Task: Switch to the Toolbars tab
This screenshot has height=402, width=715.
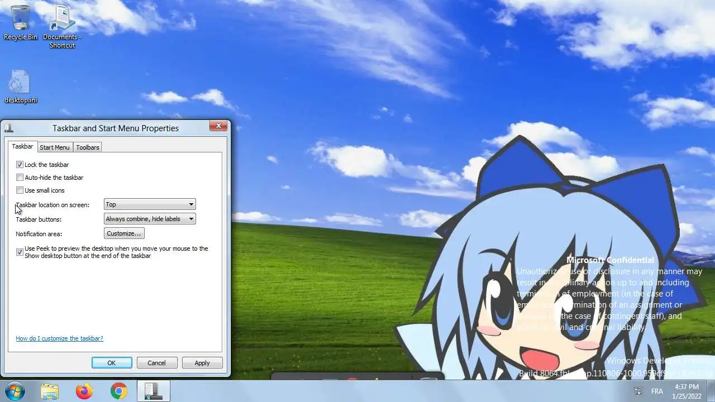Action: (88, 147)
